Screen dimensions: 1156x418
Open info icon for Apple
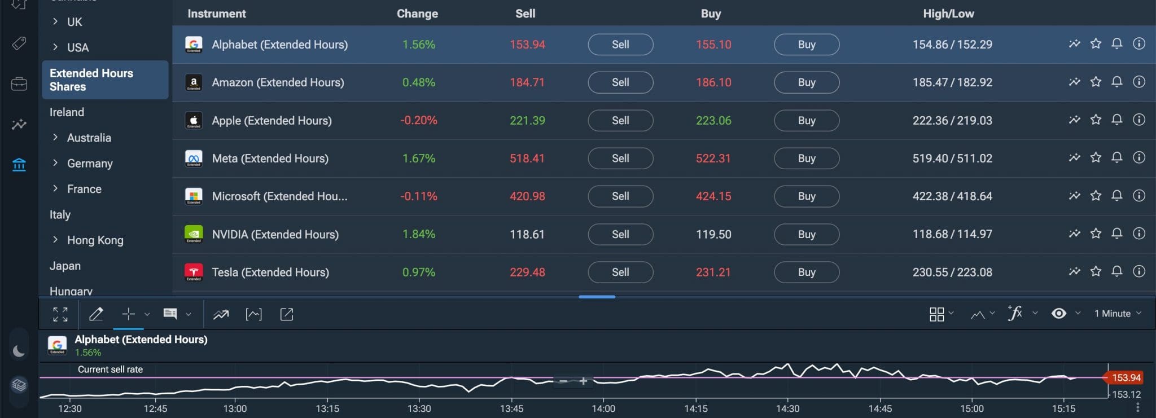pos(1139,120)
